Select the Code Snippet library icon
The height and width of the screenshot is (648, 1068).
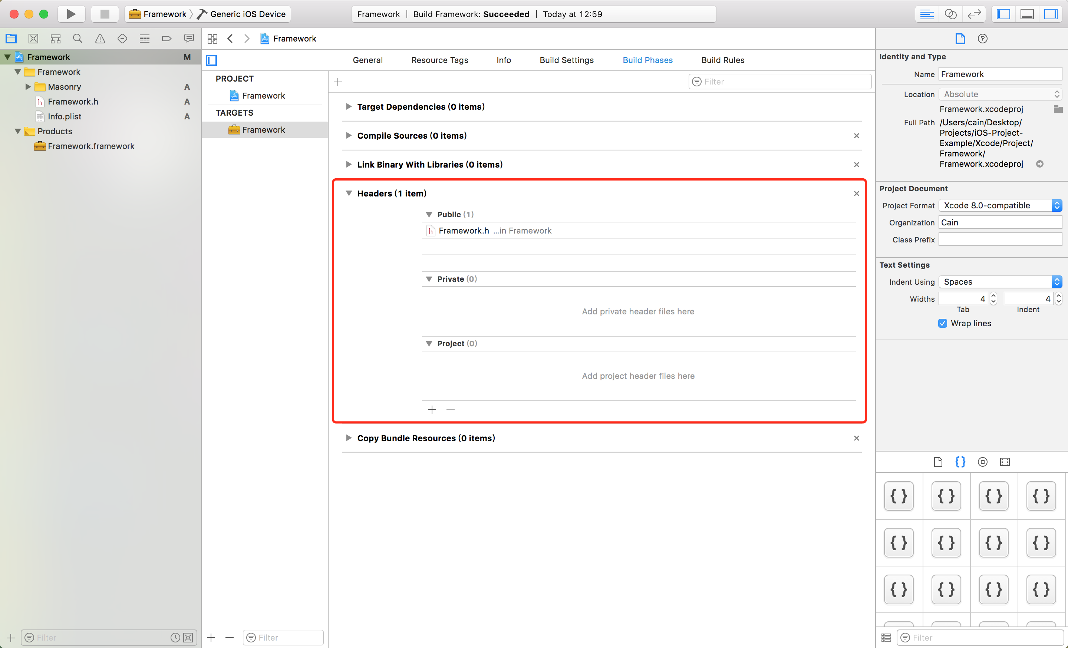pos(960,462)
